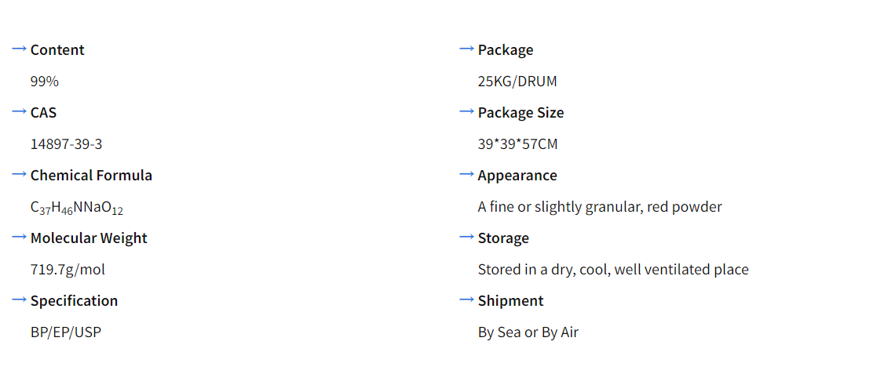Click the red powder appearance description
Image resolution: width=895 pixels, height=374 pixels.
click(600, 207)
